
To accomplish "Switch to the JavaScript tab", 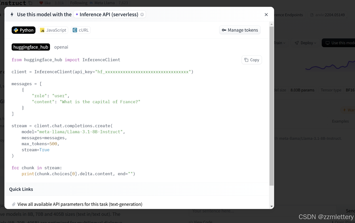I will (53, 30).
